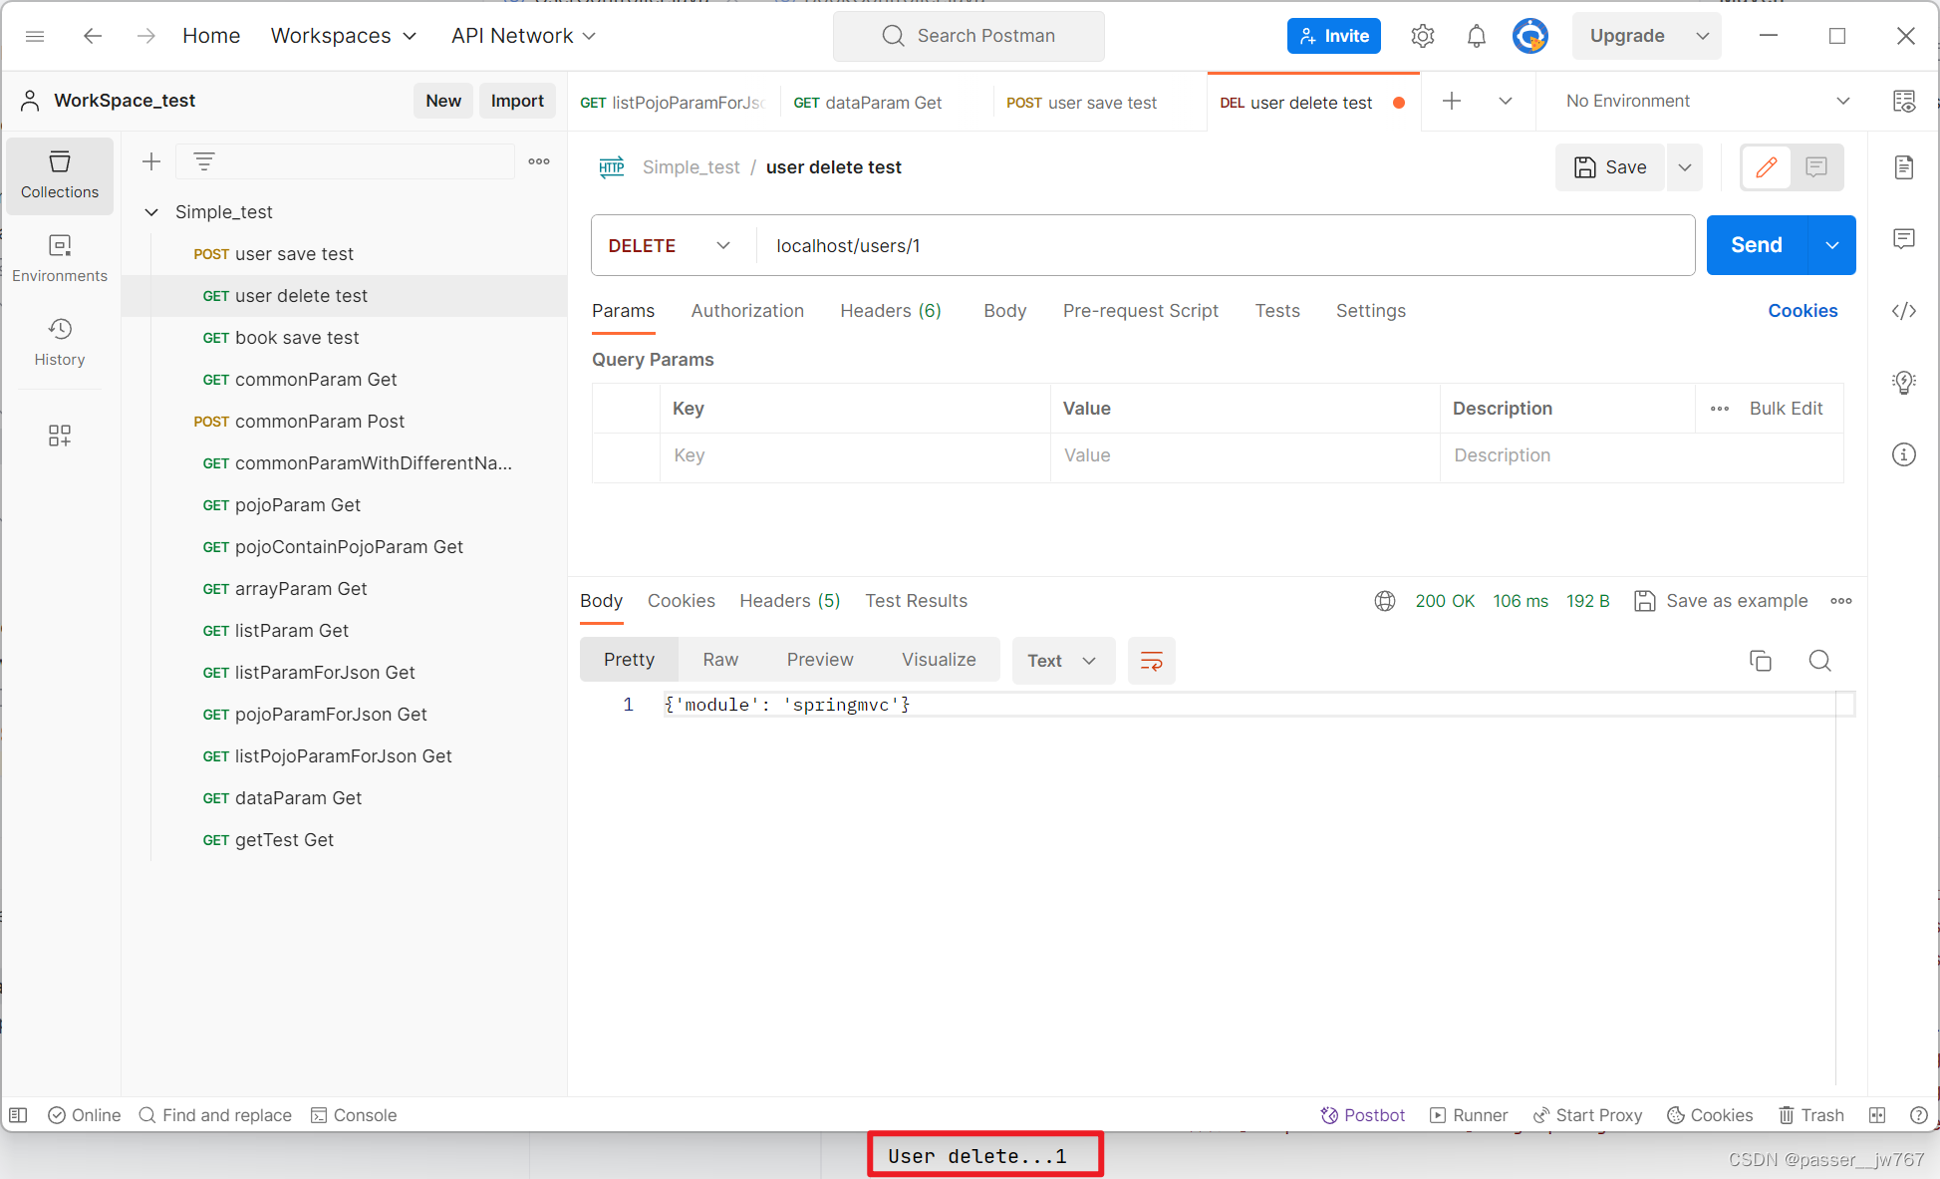Click the wrap text icon in response body
Image resolution: width=1940 pixels, height=1179 pixels.
[x=1152, y=660]
